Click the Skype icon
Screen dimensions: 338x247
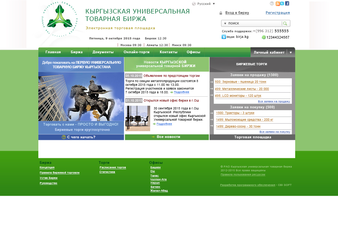[224, 37]
